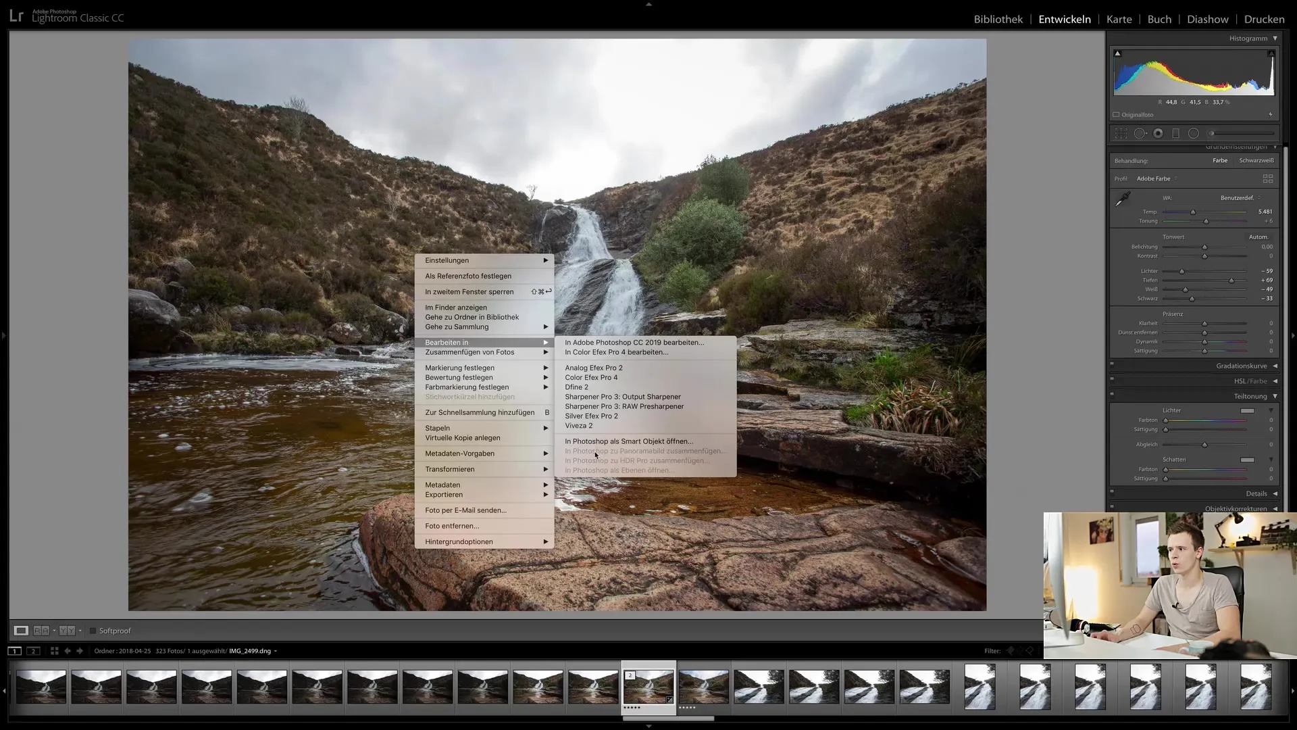Click the Temp slider handle
This screenshot has height=730, width=1297.
[x=1193, y=212]
